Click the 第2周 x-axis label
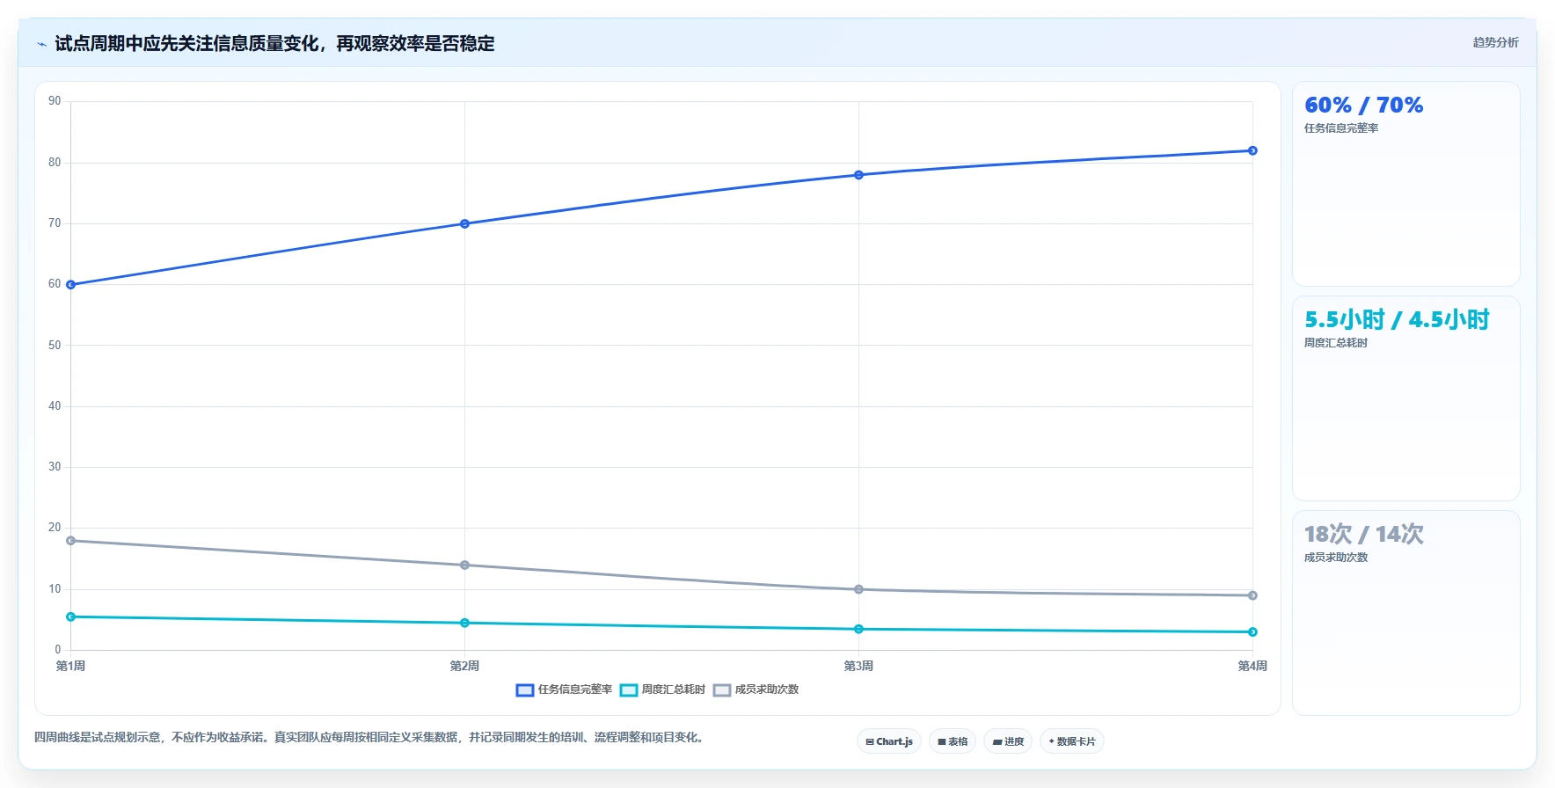This screenshot has width=1555, height=788. coord(465,666)
